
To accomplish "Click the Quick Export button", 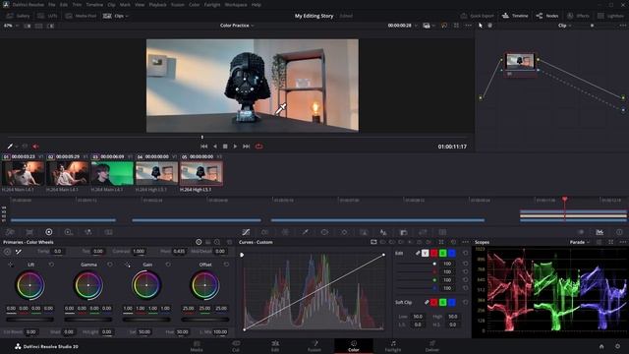I will 478,16.
